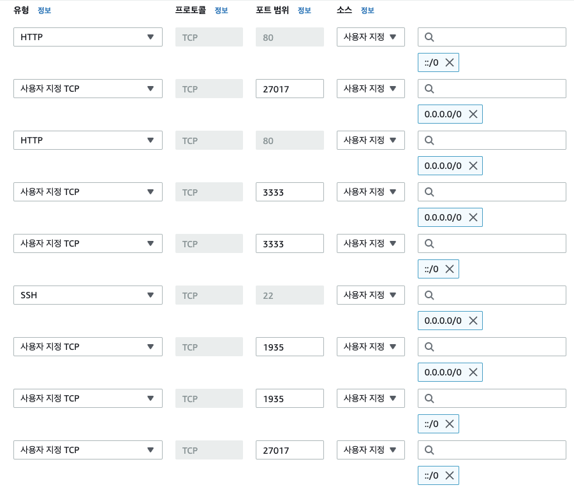Open 정보 link next to 프로토콜
This screenshot has height=499, width=574.
click(221, 11)
